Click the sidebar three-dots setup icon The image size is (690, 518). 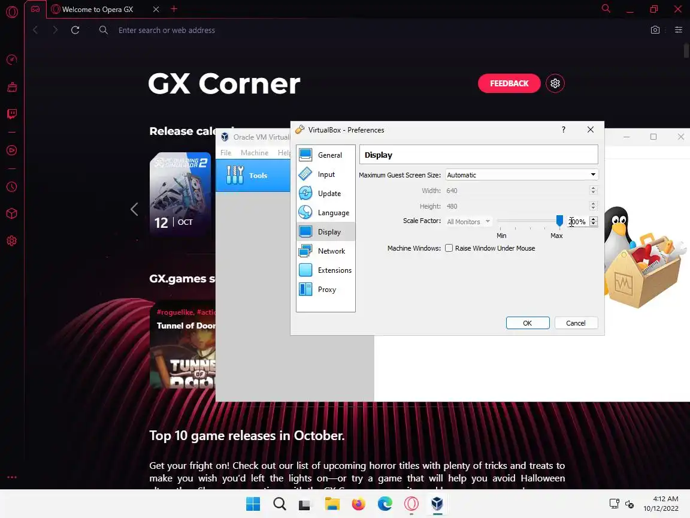(x=12, y=477)
